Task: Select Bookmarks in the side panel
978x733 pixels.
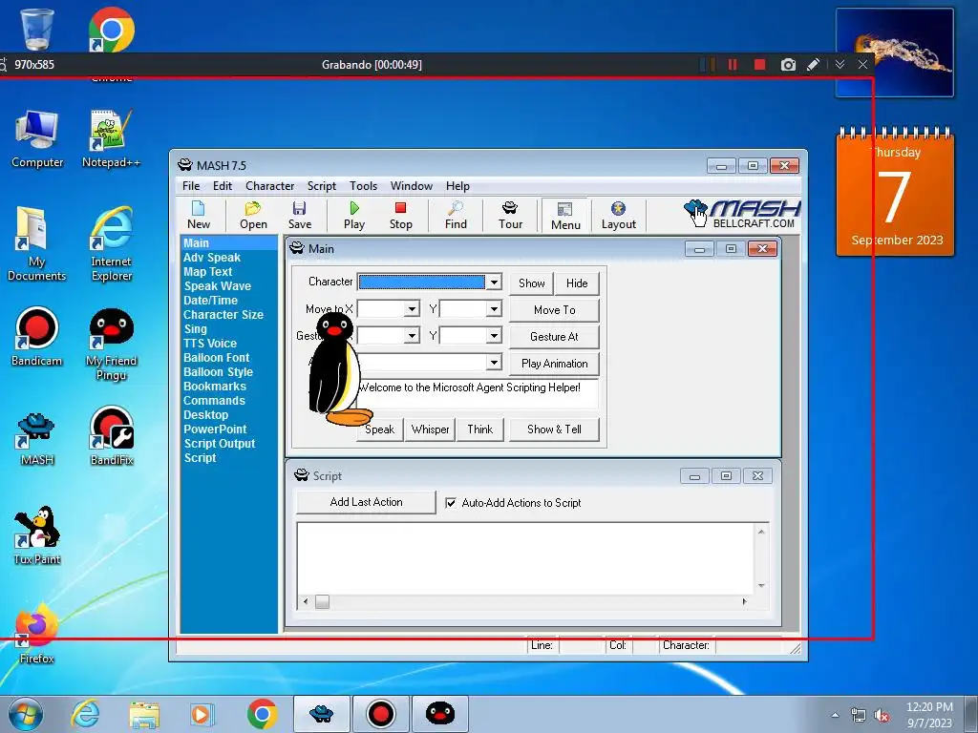Action: 215,387
